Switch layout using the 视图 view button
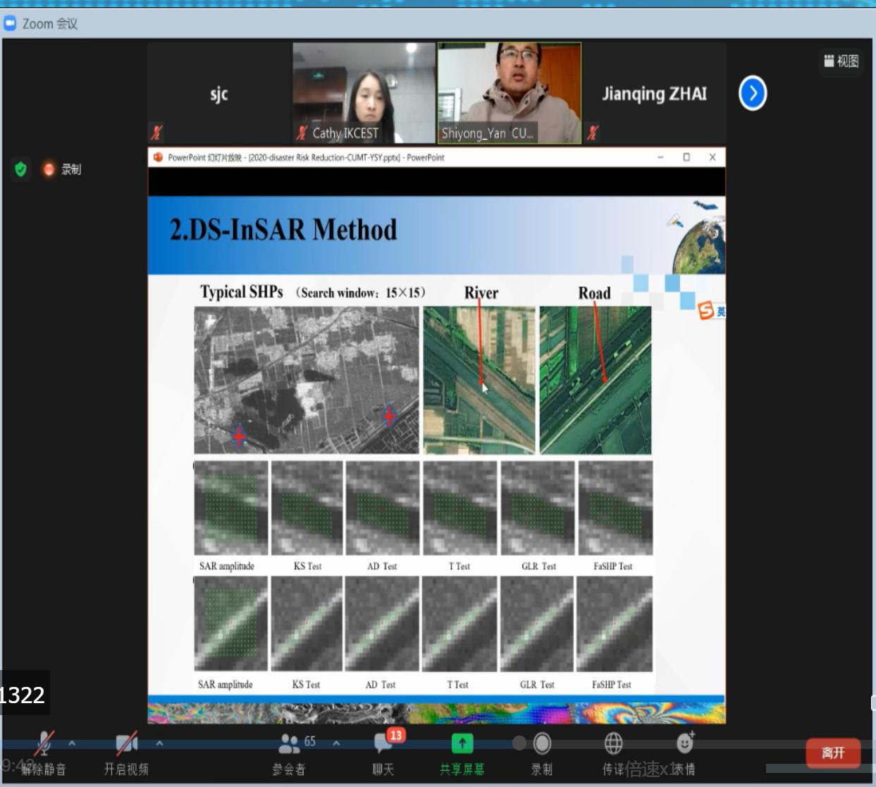 tap(841, 61)
